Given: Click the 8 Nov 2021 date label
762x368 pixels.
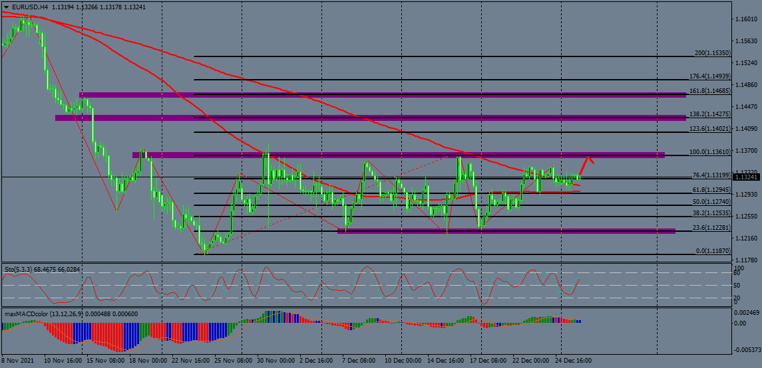Looking at the screenshot, I should [18, 361].
